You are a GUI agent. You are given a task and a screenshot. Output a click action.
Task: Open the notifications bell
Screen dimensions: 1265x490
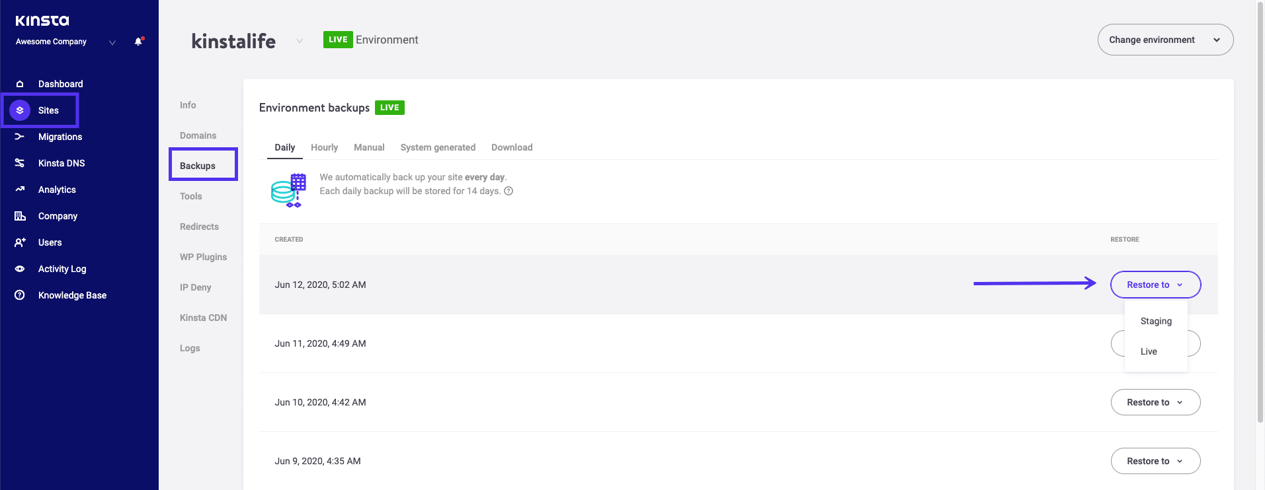click(x=138, y=41)
